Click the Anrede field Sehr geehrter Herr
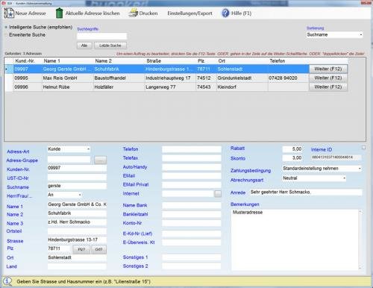 tap(306, 192)
